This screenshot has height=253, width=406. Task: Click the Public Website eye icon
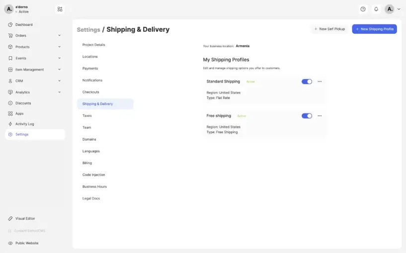point(10,243)
